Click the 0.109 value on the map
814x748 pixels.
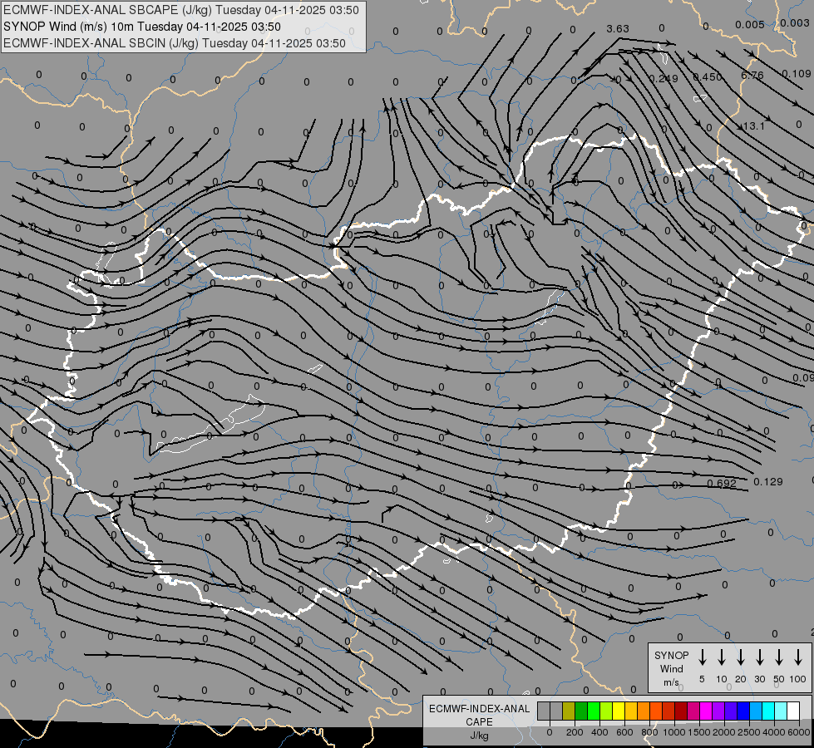click(797, 74)
